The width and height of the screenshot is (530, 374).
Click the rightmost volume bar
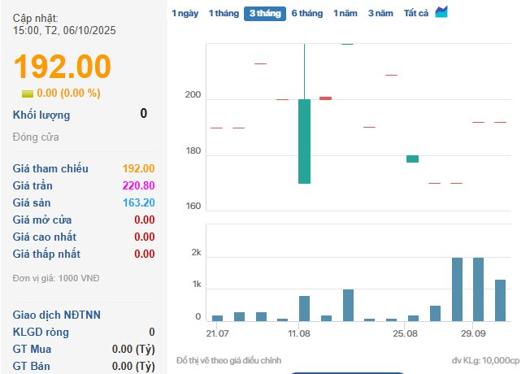tap(501, 300)
